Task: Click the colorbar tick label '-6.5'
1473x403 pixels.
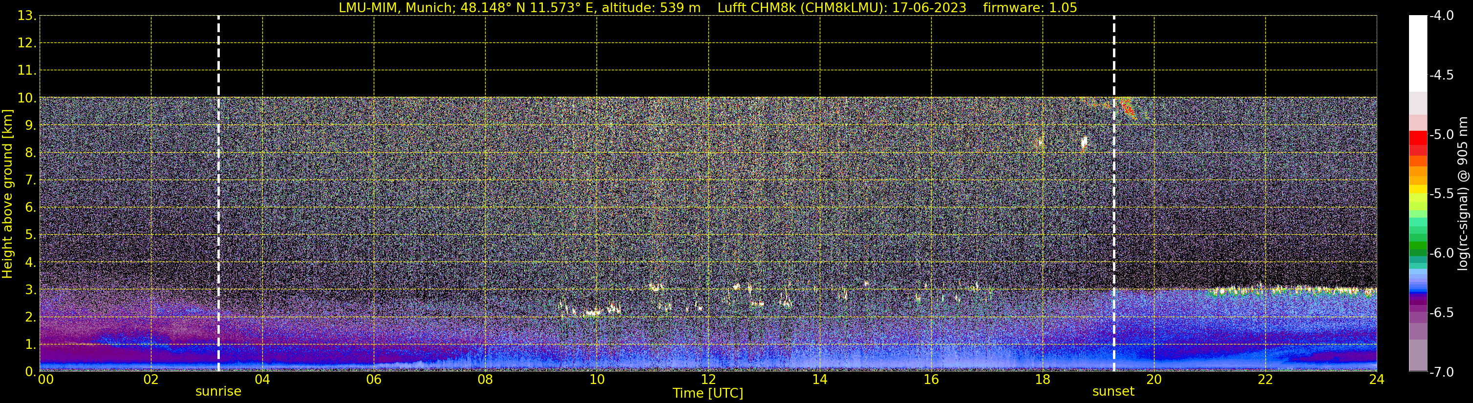Action: coord(1441,313)
